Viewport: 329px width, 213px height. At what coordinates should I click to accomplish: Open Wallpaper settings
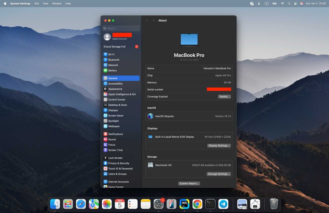(x=121, y=126)
